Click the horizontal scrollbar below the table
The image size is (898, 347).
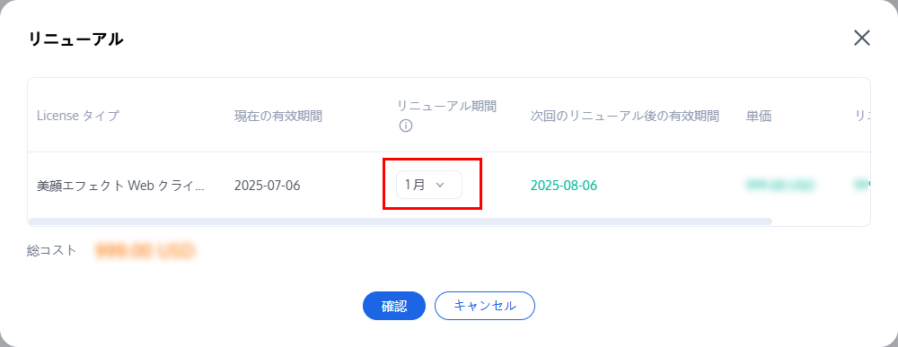click(x=401, y=221)
